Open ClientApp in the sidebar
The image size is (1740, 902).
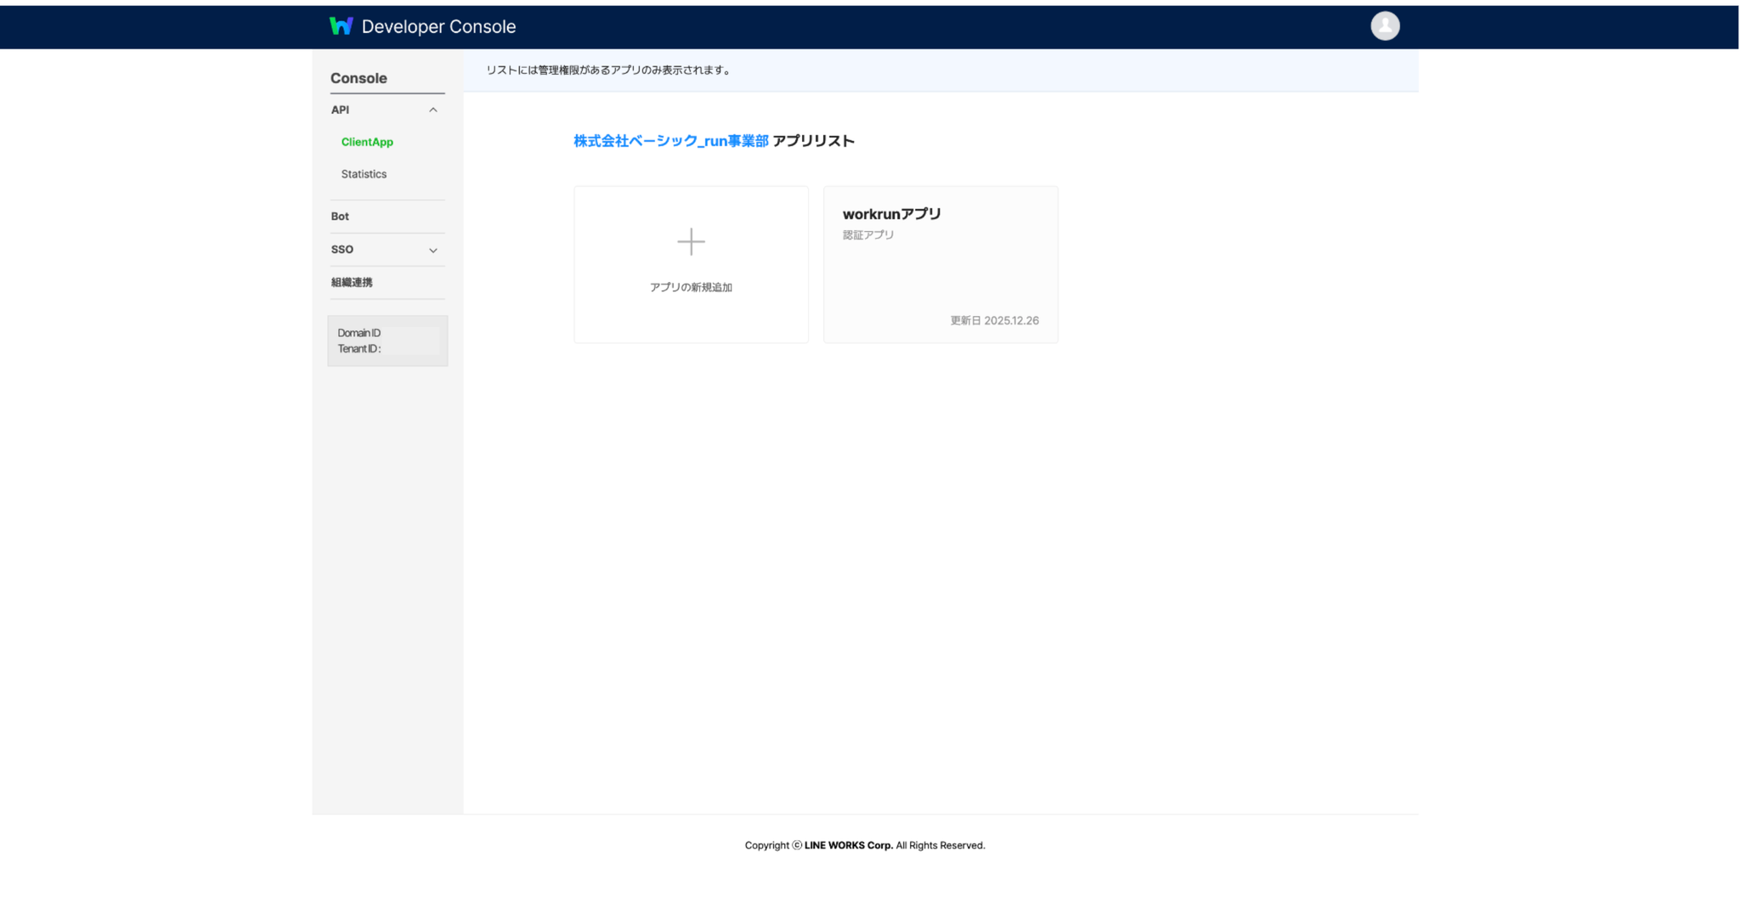pos(367,142)
